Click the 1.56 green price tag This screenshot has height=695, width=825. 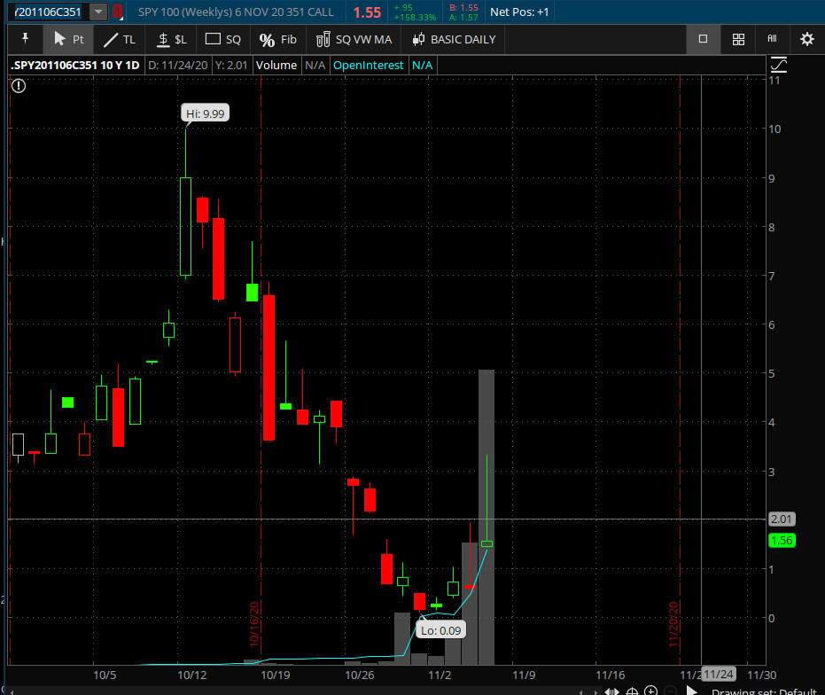click(782, 540)
